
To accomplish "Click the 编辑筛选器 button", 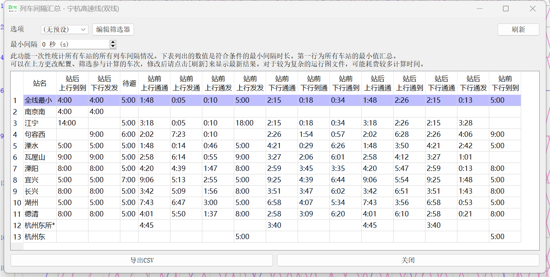I will [x=113, y=30].
